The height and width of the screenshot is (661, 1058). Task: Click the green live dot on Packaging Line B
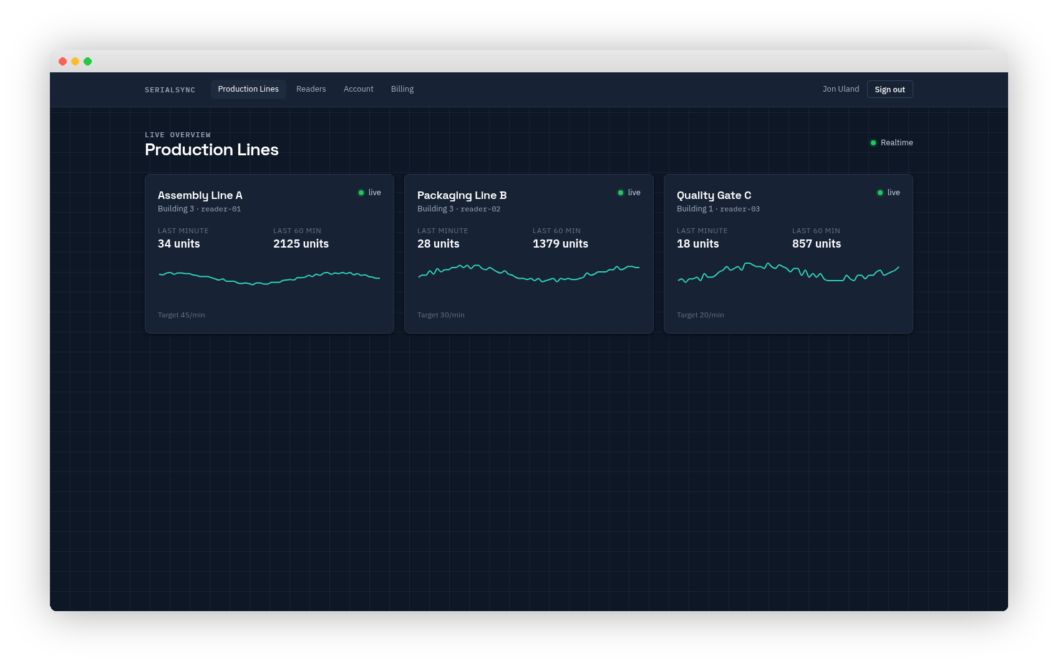(x=621, y=193)
